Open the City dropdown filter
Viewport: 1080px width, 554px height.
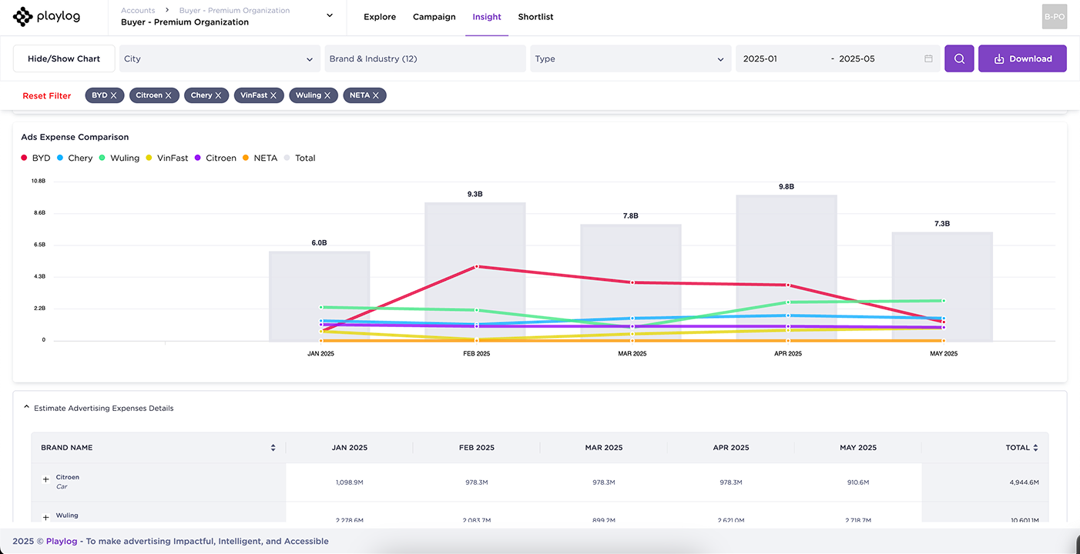click(x=219, y=58)
